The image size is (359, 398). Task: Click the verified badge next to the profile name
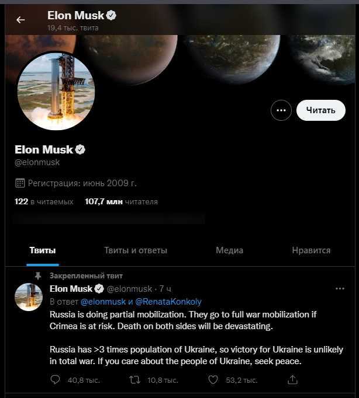point(80,149)
